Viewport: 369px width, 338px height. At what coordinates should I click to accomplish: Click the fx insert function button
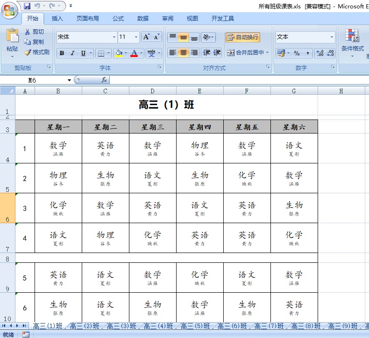click(104, 80)
